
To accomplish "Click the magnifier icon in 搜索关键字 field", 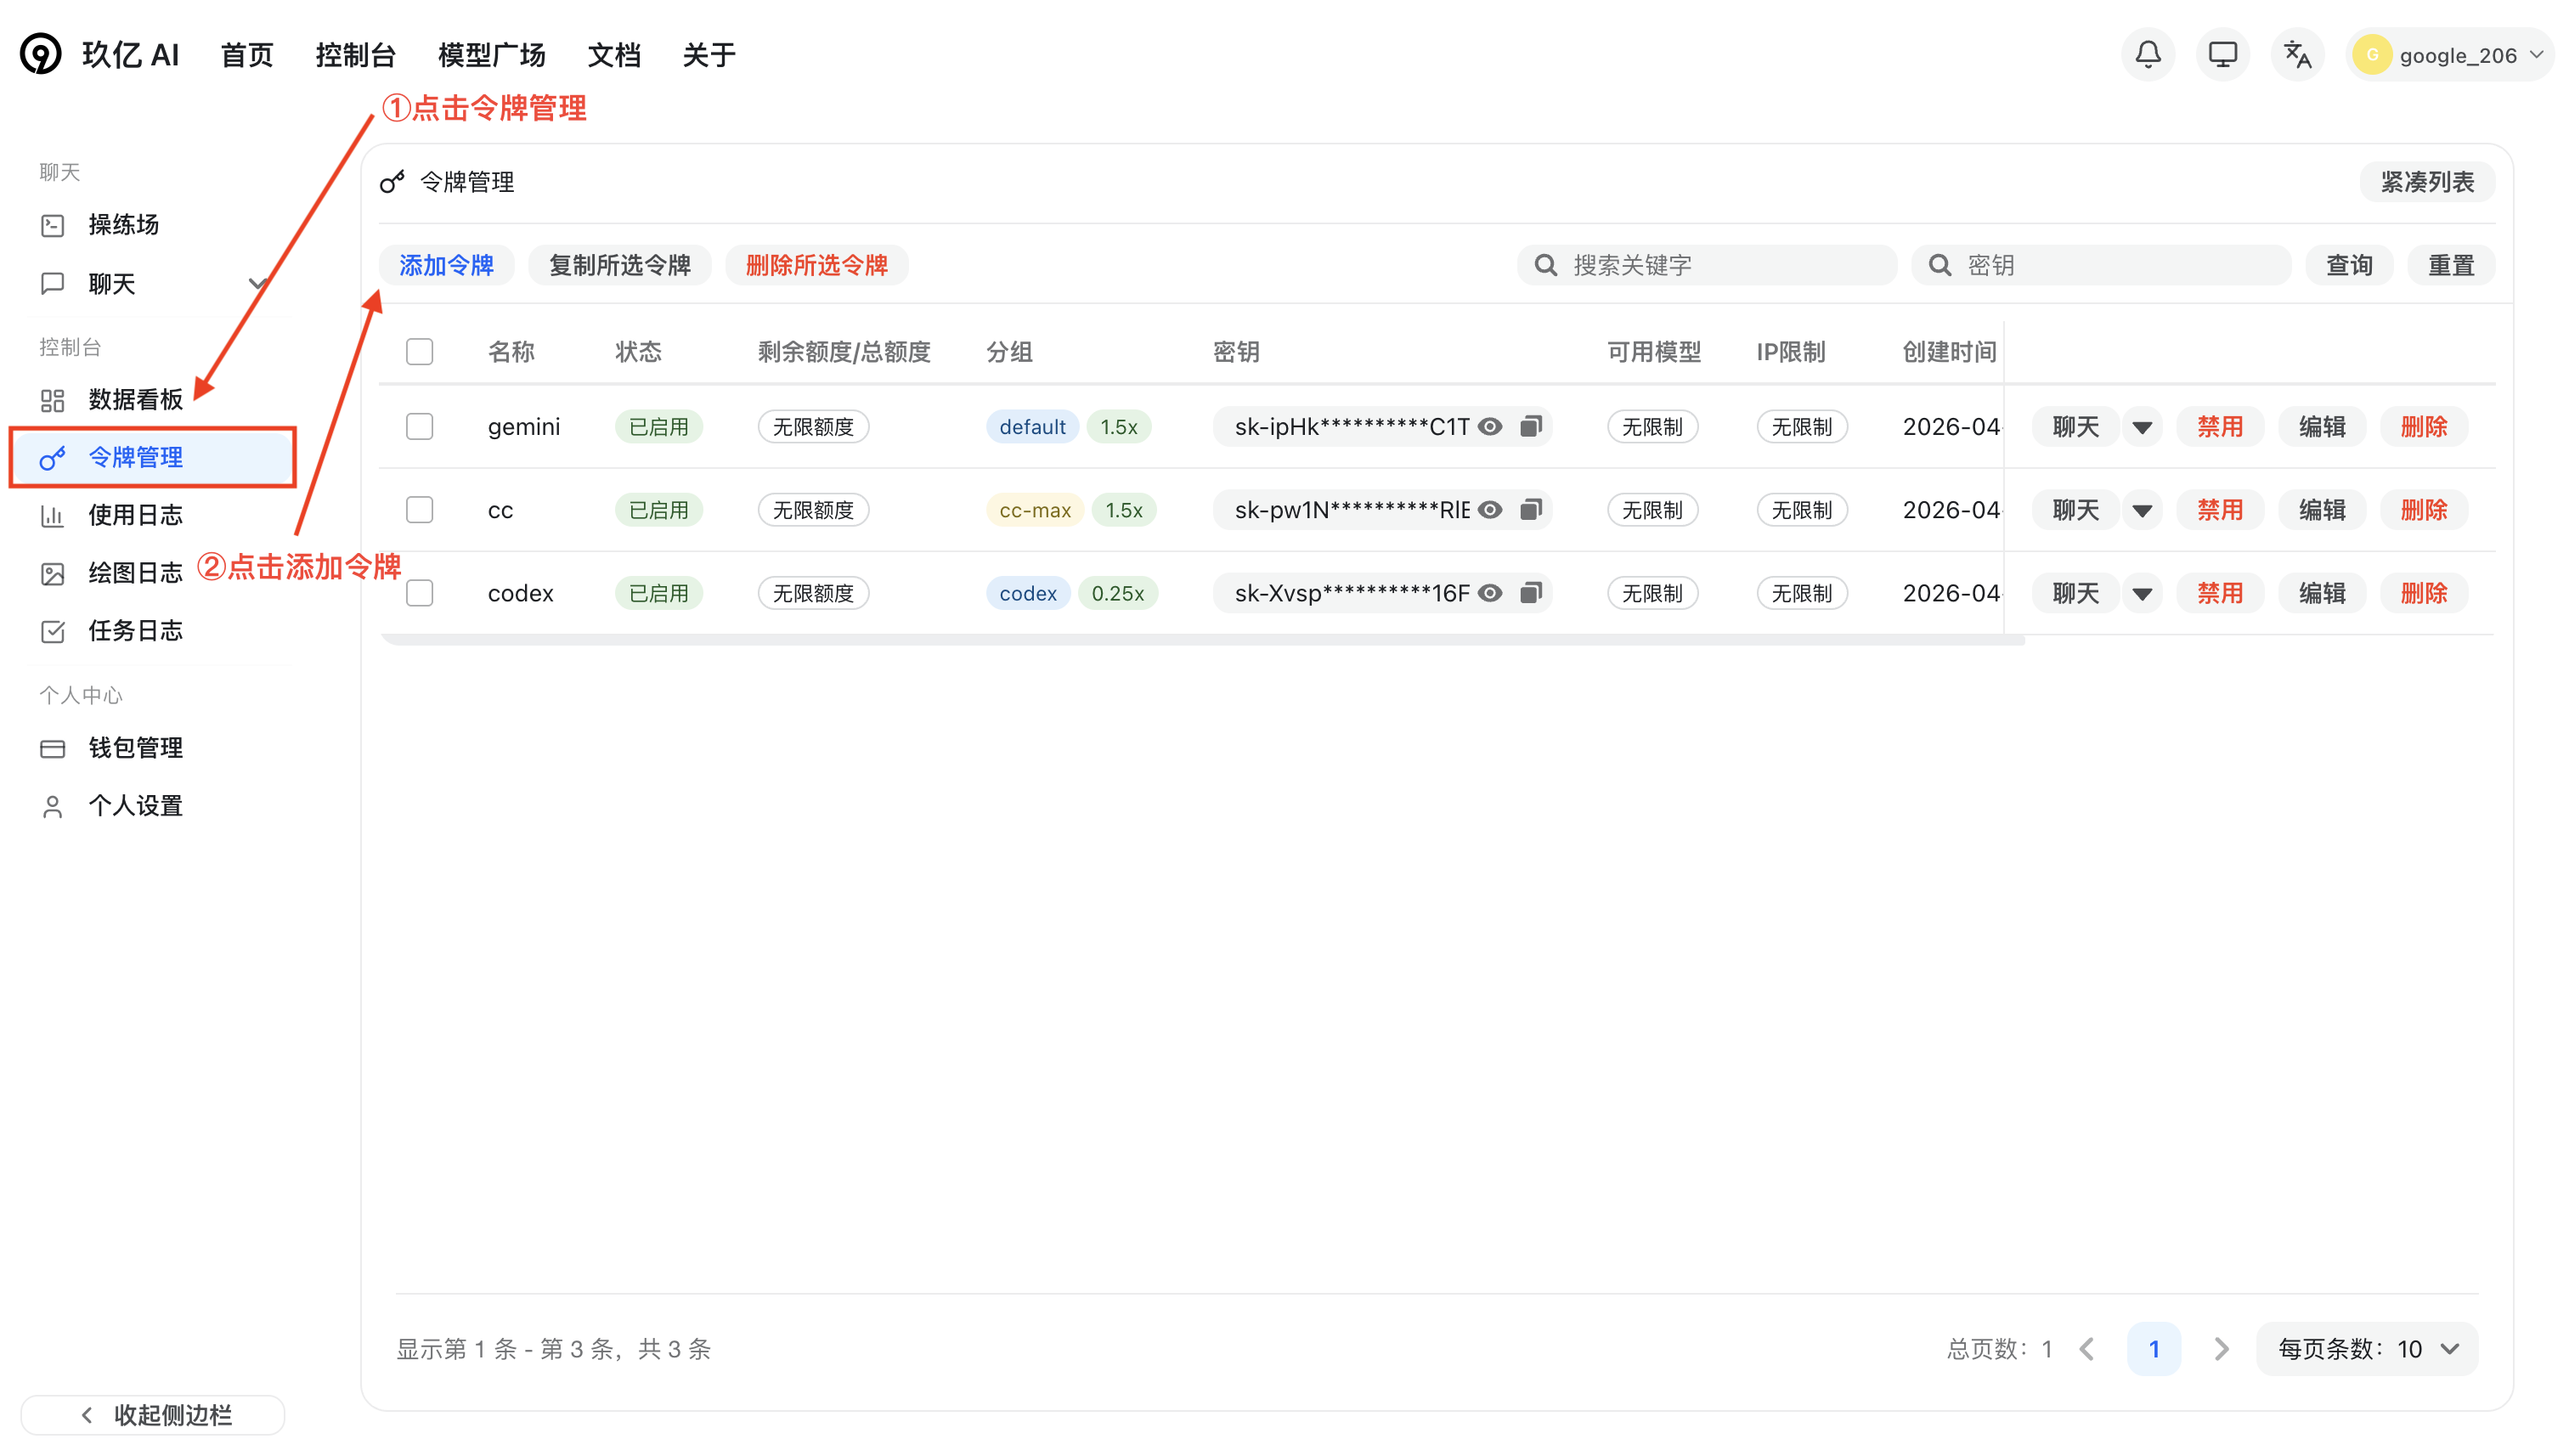I will [x=1545, y=265].
